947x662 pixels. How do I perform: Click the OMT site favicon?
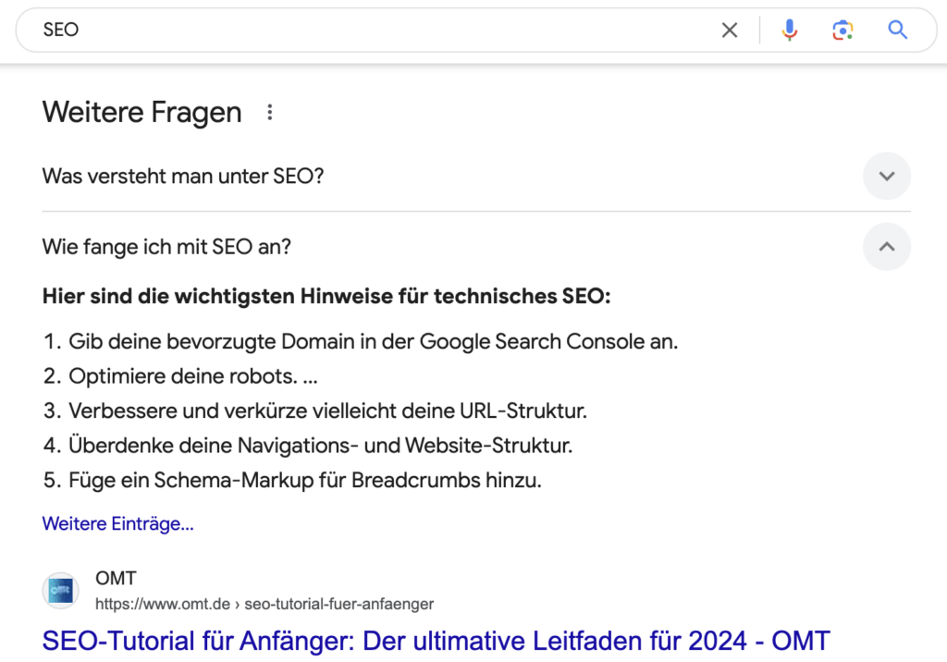pyautogui.click(x=60, y=590)
